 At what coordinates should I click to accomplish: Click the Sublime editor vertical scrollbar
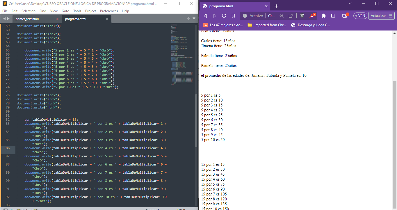coord(196,121)
